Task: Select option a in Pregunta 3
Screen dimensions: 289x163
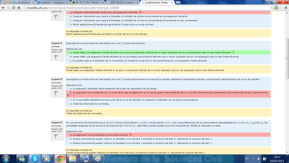Action: pyautogui.click(x=67, y=88)
